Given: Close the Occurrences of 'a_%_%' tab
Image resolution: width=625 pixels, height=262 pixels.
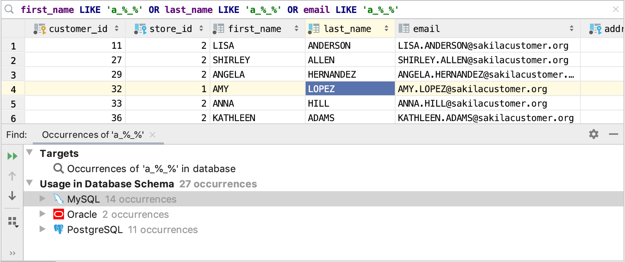Looking at the screenshot, I should 152,135.
